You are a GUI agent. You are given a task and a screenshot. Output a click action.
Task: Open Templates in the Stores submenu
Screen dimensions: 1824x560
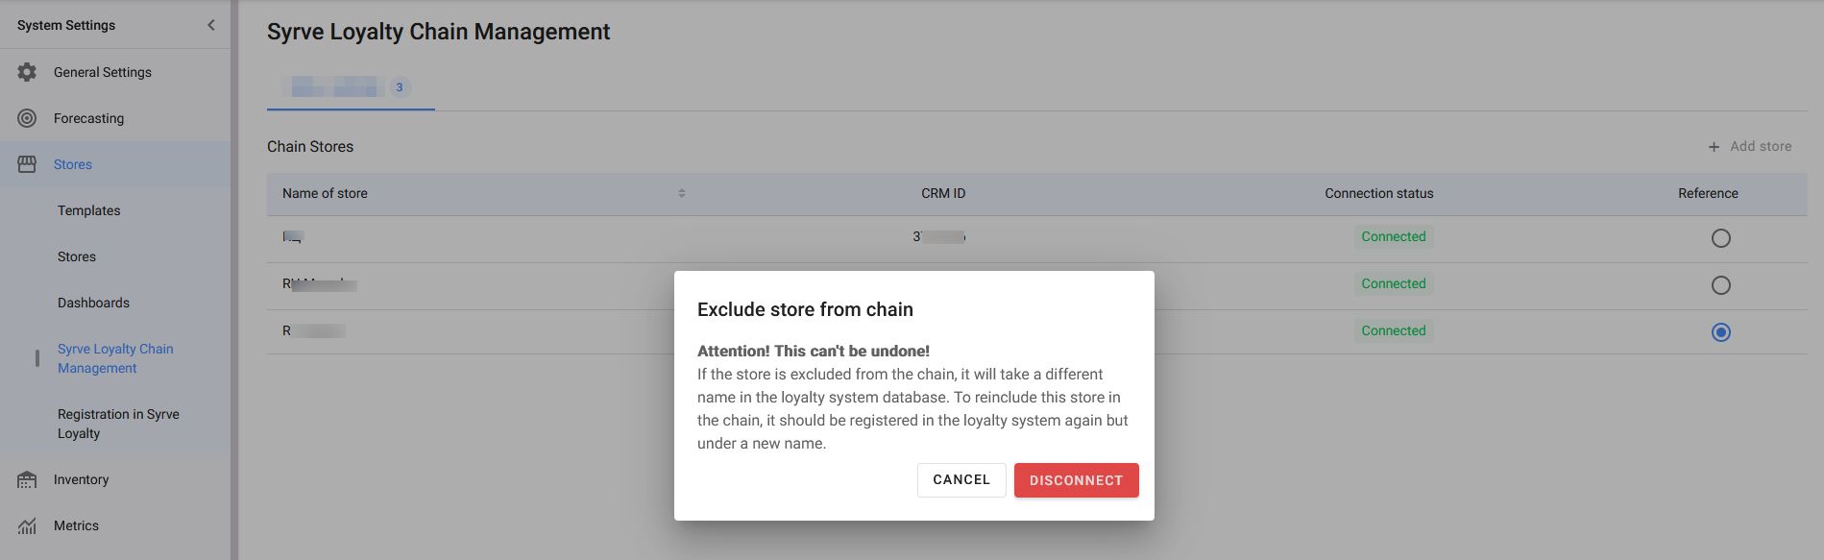pyautogui.click(x=88, y=210)
